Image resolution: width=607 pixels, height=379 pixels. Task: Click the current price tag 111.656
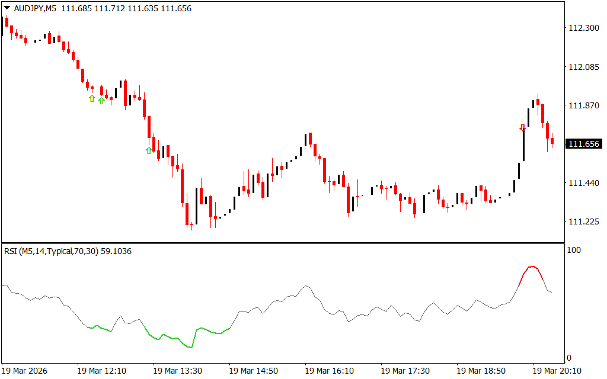[584, 144]
